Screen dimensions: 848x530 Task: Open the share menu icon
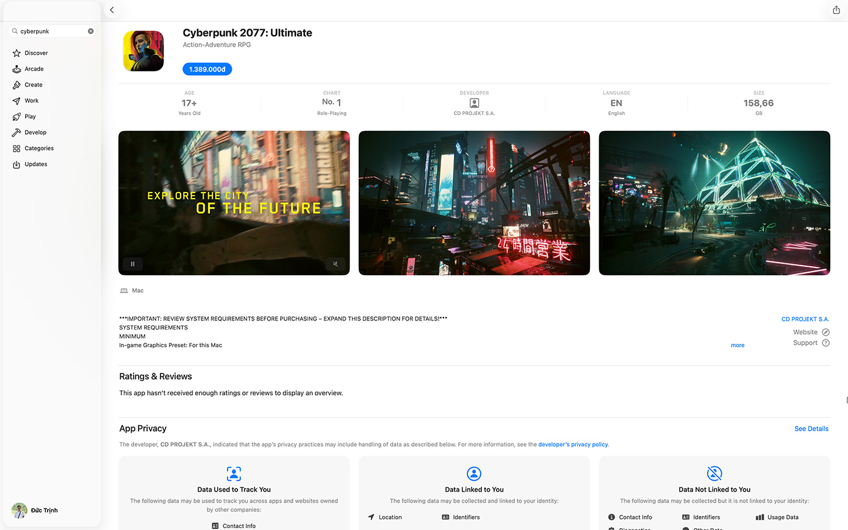[x=836, y=10]
